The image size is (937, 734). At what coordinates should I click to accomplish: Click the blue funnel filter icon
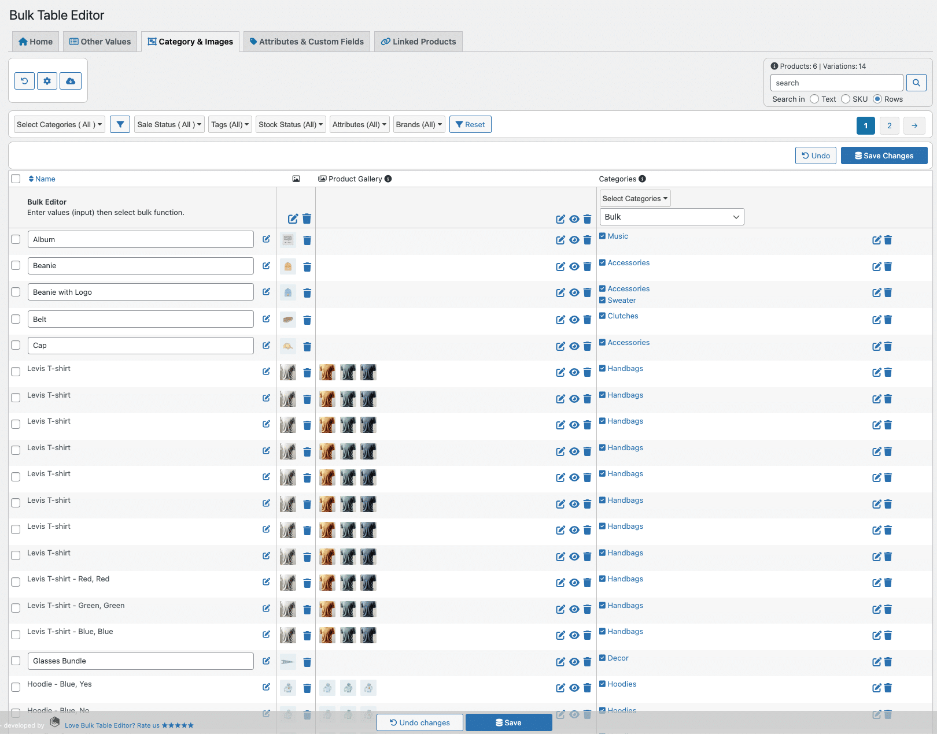point(120,124)
